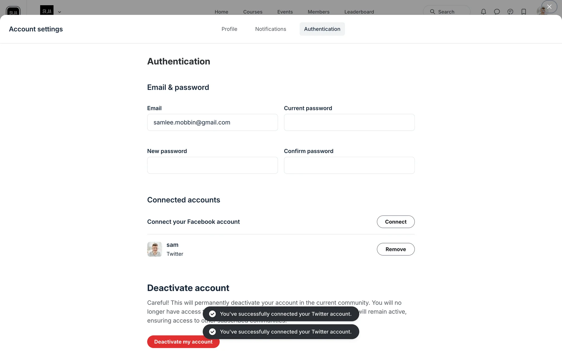
Task: Click the Current password field
Action: click(349, 122)
